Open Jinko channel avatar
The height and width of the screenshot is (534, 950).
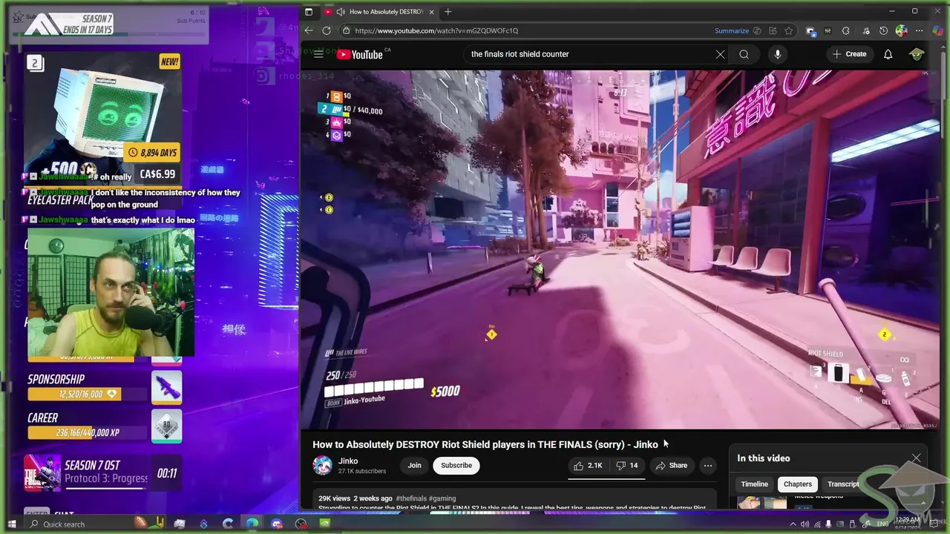[322, 466]
